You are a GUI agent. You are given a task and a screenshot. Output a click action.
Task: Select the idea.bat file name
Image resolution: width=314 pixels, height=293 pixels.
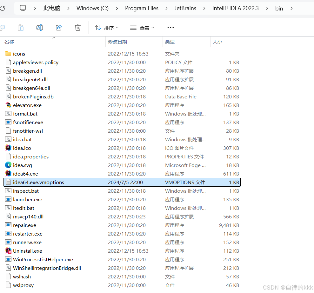22,139
